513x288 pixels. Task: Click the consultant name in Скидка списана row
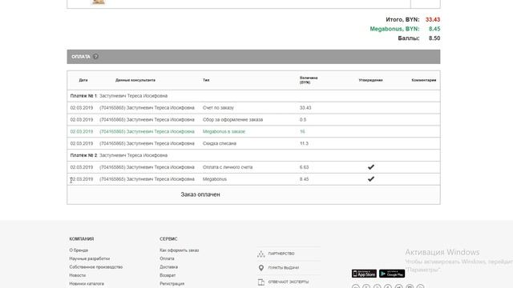tap(147, 143)
